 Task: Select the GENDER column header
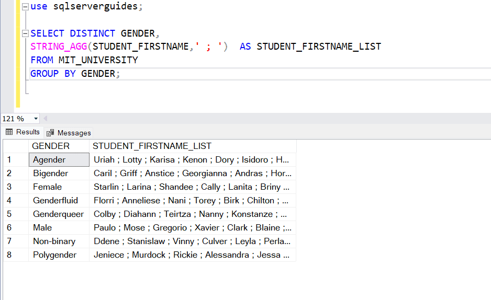pyautogui.click(x=59, y=146)
